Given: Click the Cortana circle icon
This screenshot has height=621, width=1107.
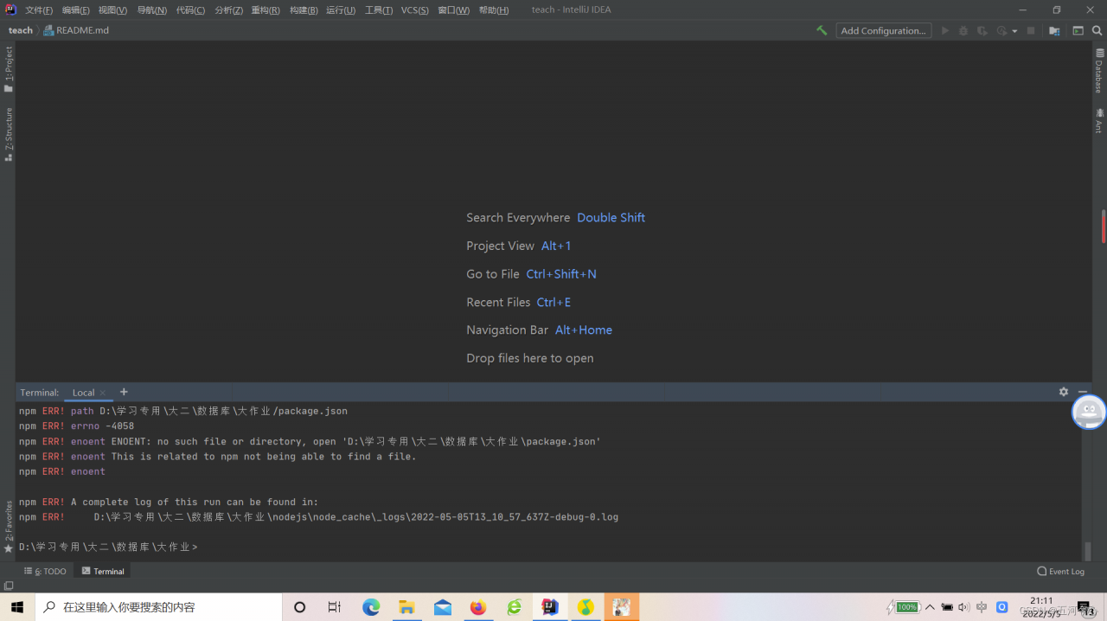Looking at the screenshot, I should [x=299, y=607].
